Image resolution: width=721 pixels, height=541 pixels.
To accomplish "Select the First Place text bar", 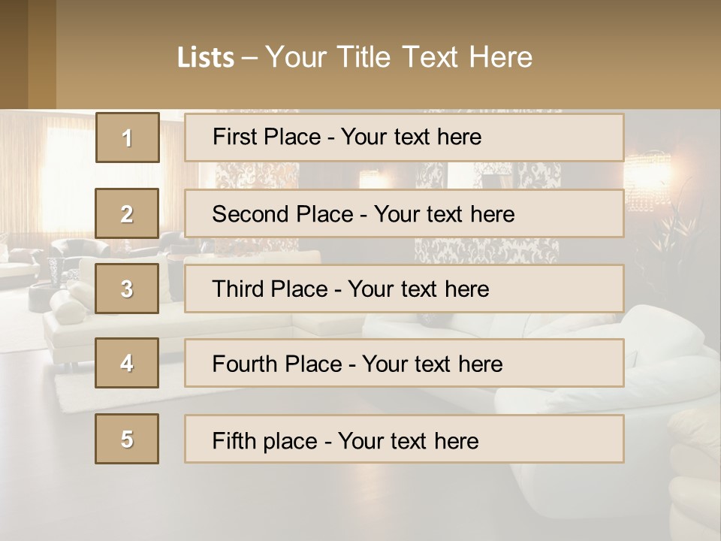I will [x=404, y=138].
